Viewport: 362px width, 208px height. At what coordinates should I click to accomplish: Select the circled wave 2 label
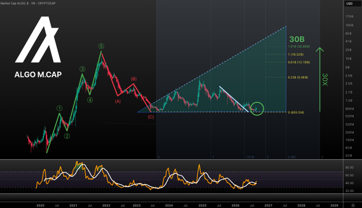tap(67, 136)
